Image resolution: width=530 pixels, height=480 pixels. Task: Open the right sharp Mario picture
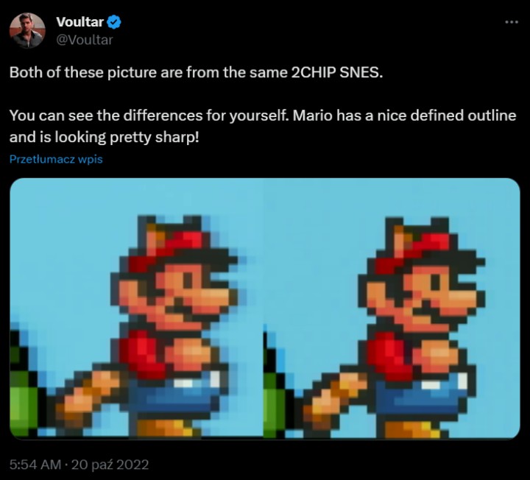[x=392, y=308]
